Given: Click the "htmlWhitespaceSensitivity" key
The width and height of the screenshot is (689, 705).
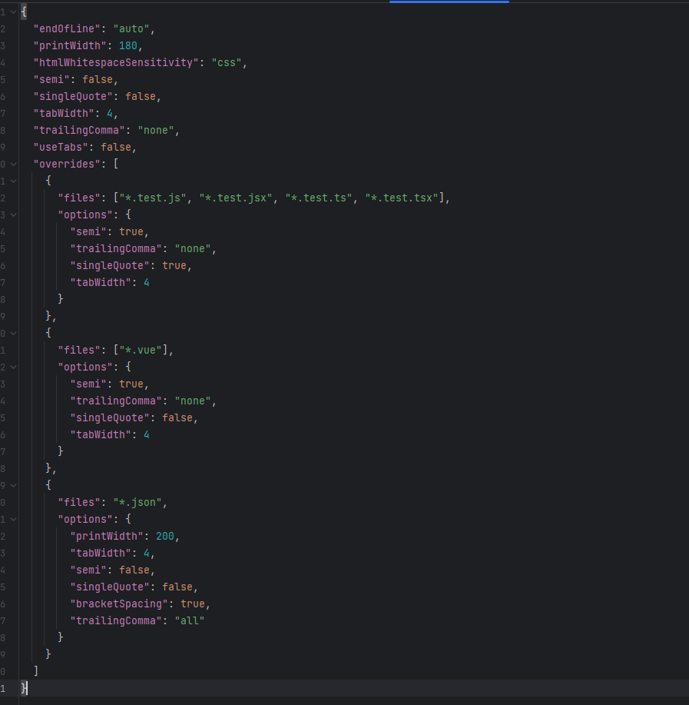Looking at the screenshot, I should 116,62.
